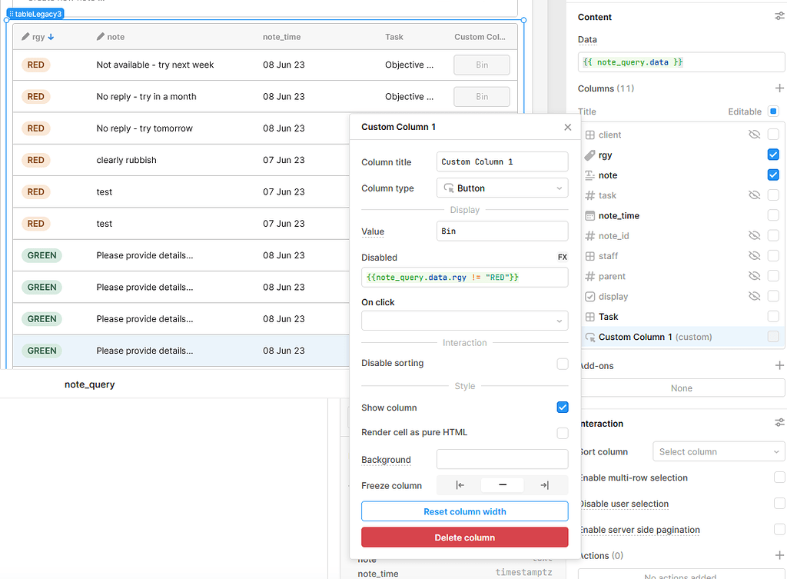Open the Sort column dropdown
Image resolution: width=787 pixels, height=579 pixels.
718,451
